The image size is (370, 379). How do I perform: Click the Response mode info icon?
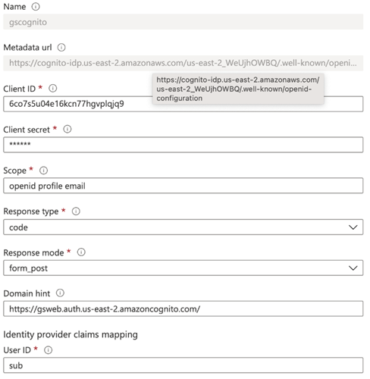[81, 252]
